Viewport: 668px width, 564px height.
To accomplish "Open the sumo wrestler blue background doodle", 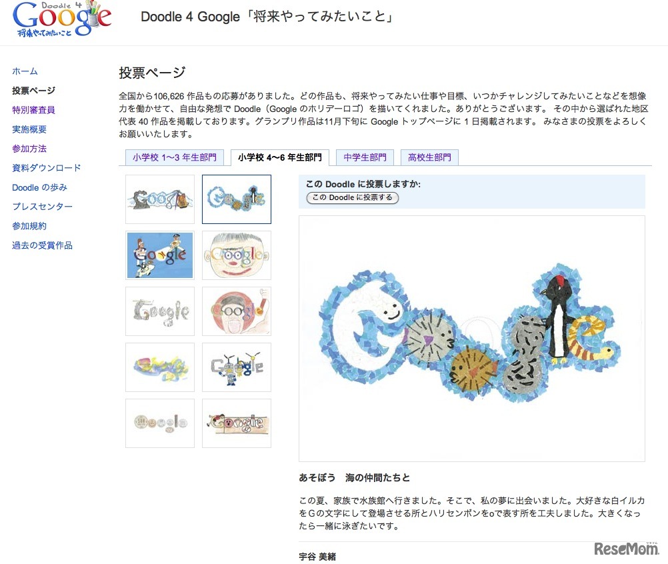I will click(160, 255).
